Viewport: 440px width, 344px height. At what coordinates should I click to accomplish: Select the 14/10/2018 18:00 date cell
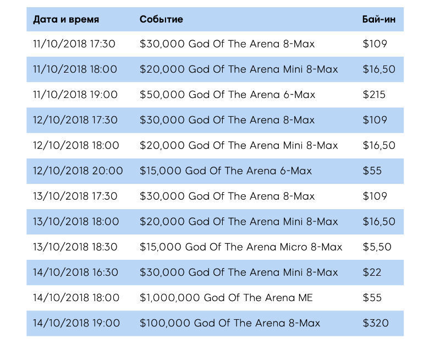[x=76, y=298]
